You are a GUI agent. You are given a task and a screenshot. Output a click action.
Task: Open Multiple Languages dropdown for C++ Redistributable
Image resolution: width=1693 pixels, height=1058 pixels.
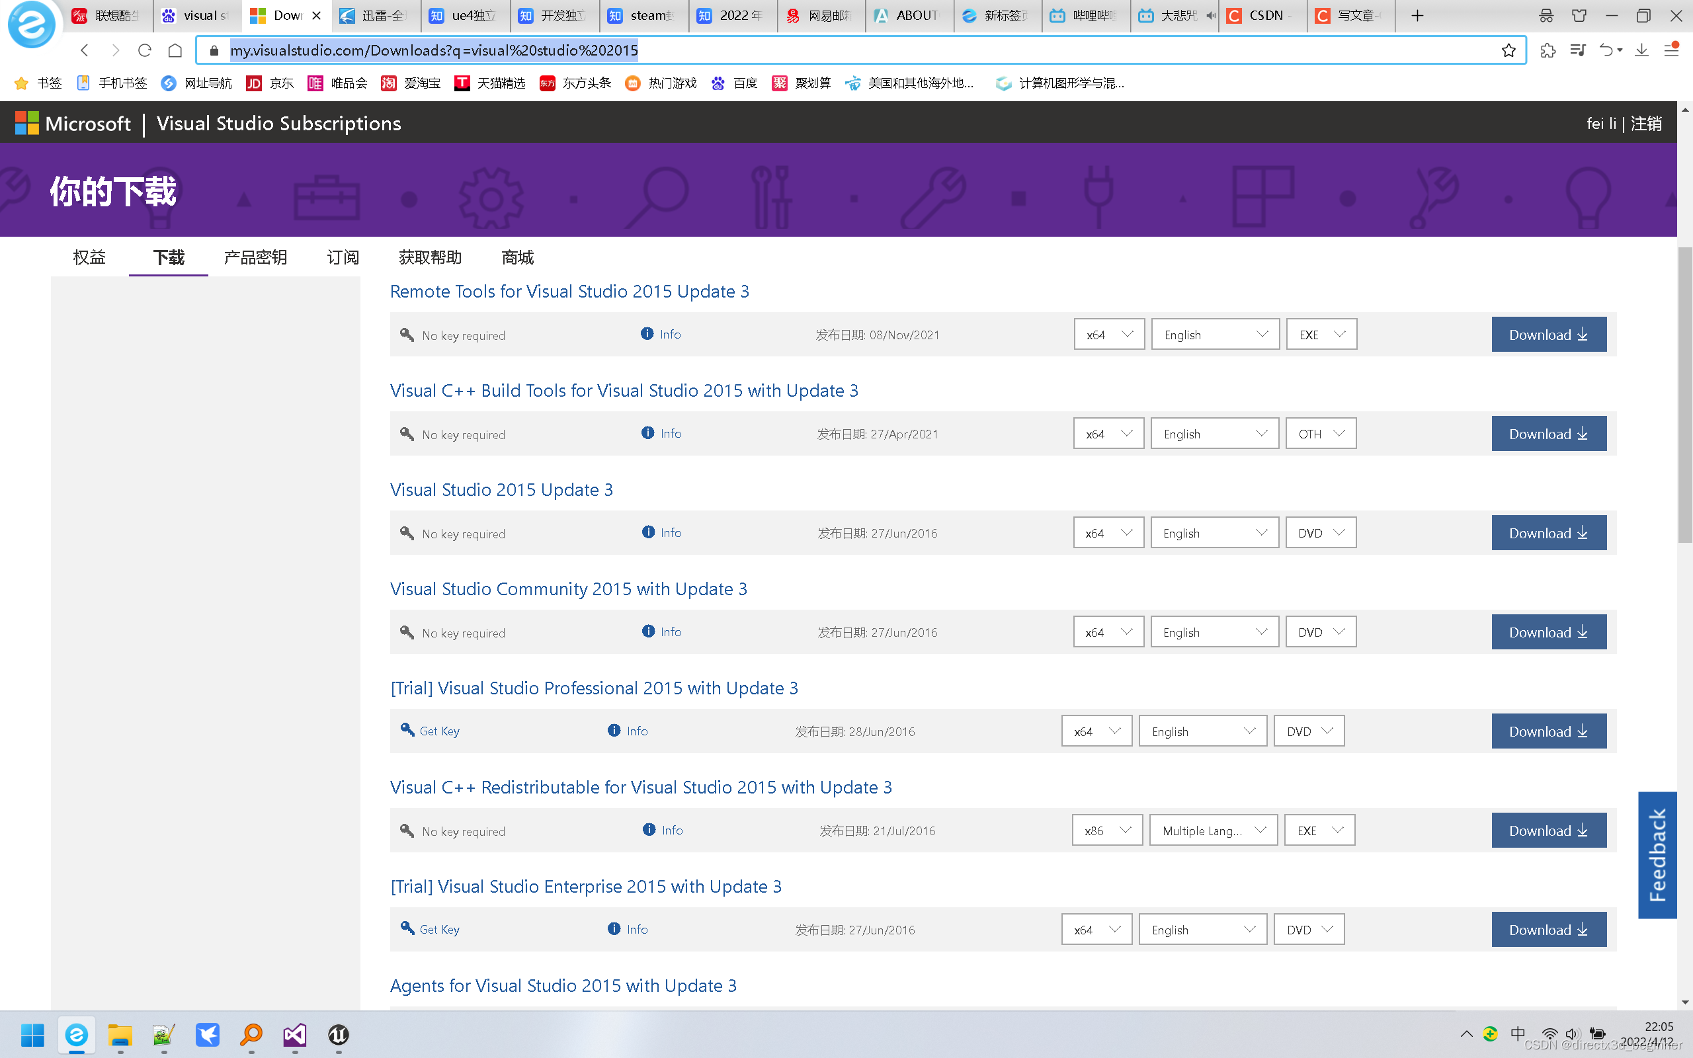[x=1214, y=831]
